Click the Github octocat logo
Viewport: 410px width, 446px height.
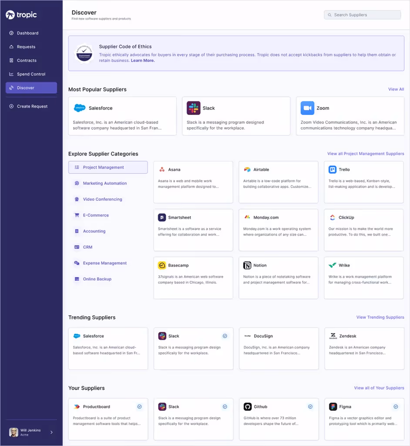(x=248, y=407)
